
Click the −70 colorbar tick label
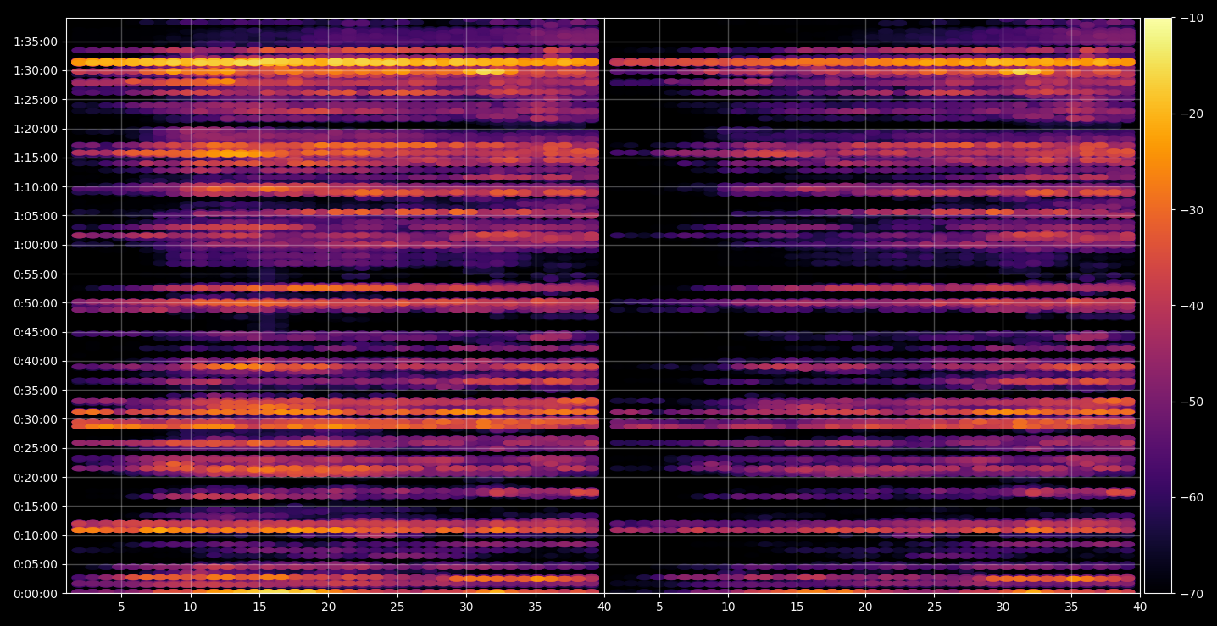[1191, 594]
